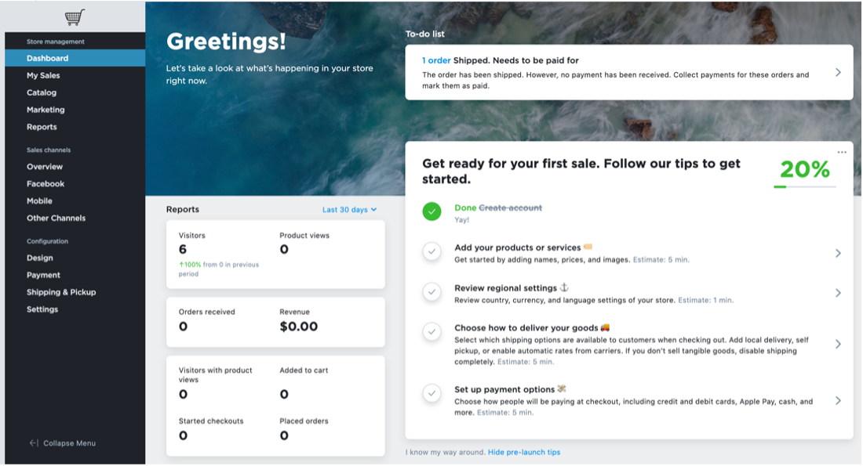Screen dimensions: 863x466
Task: Open the 1 order link
Action: [436, 60]
